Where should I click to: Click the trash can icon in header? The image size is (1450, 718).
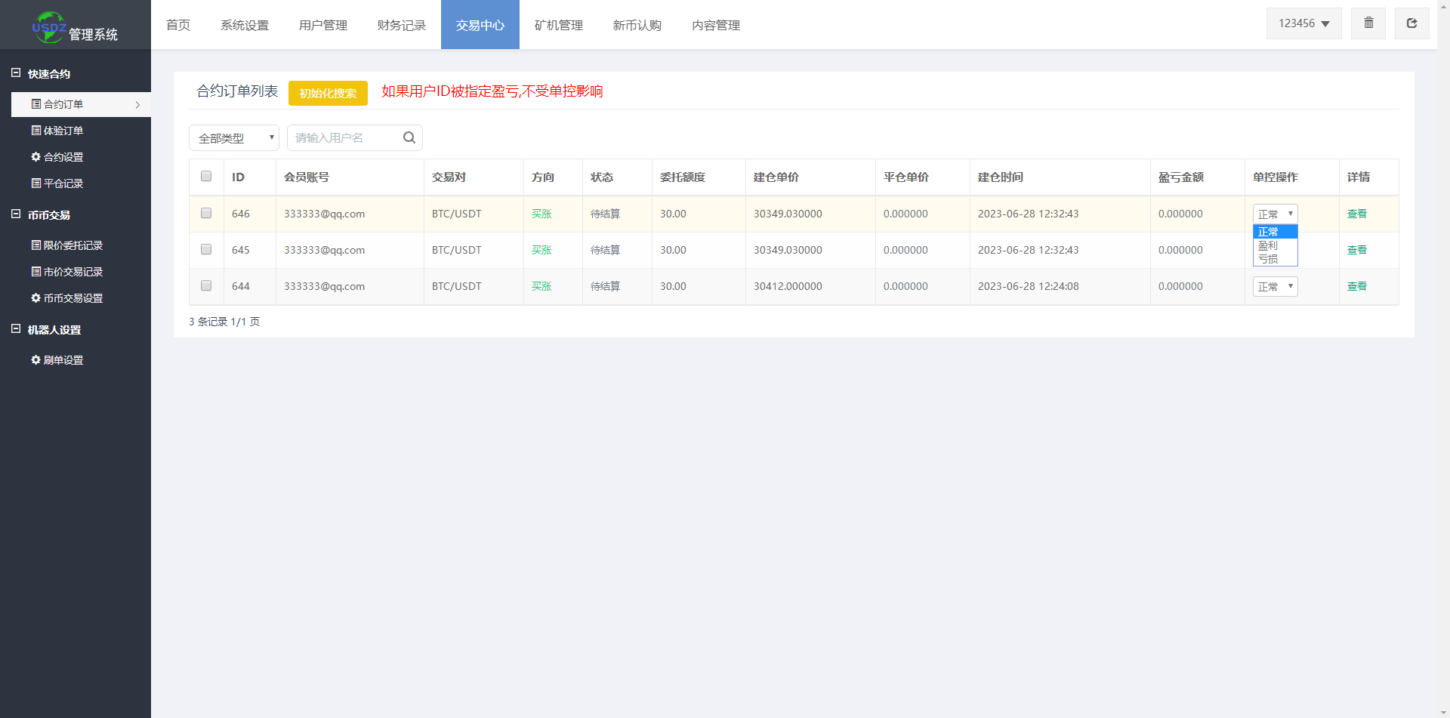1368,23
